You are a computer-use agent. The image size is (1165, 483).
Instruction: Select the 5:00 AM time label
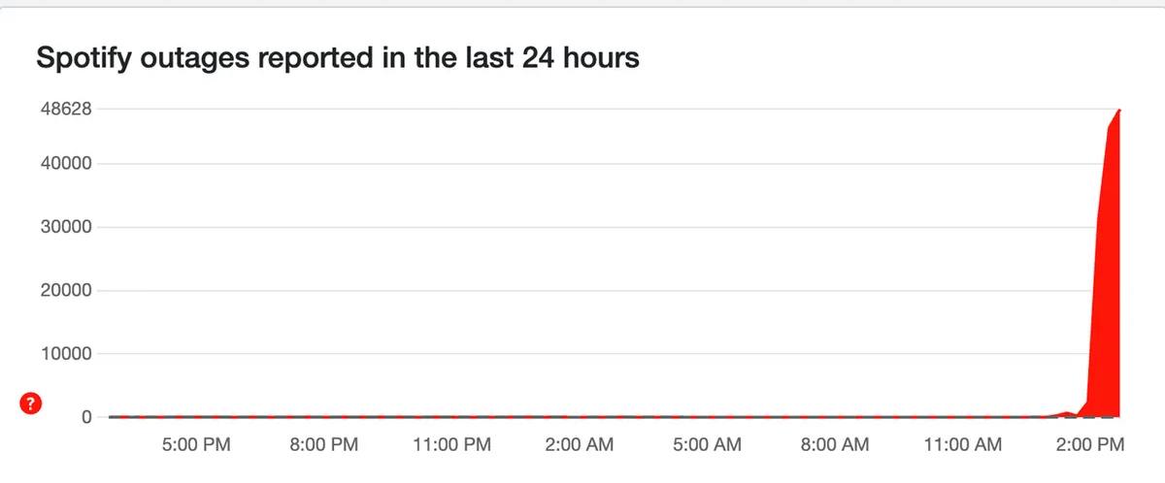point(707,445)
